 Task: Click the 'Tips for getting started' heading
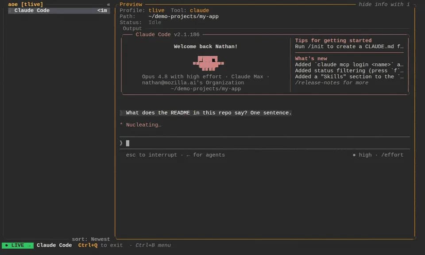(x=333, y=40)
